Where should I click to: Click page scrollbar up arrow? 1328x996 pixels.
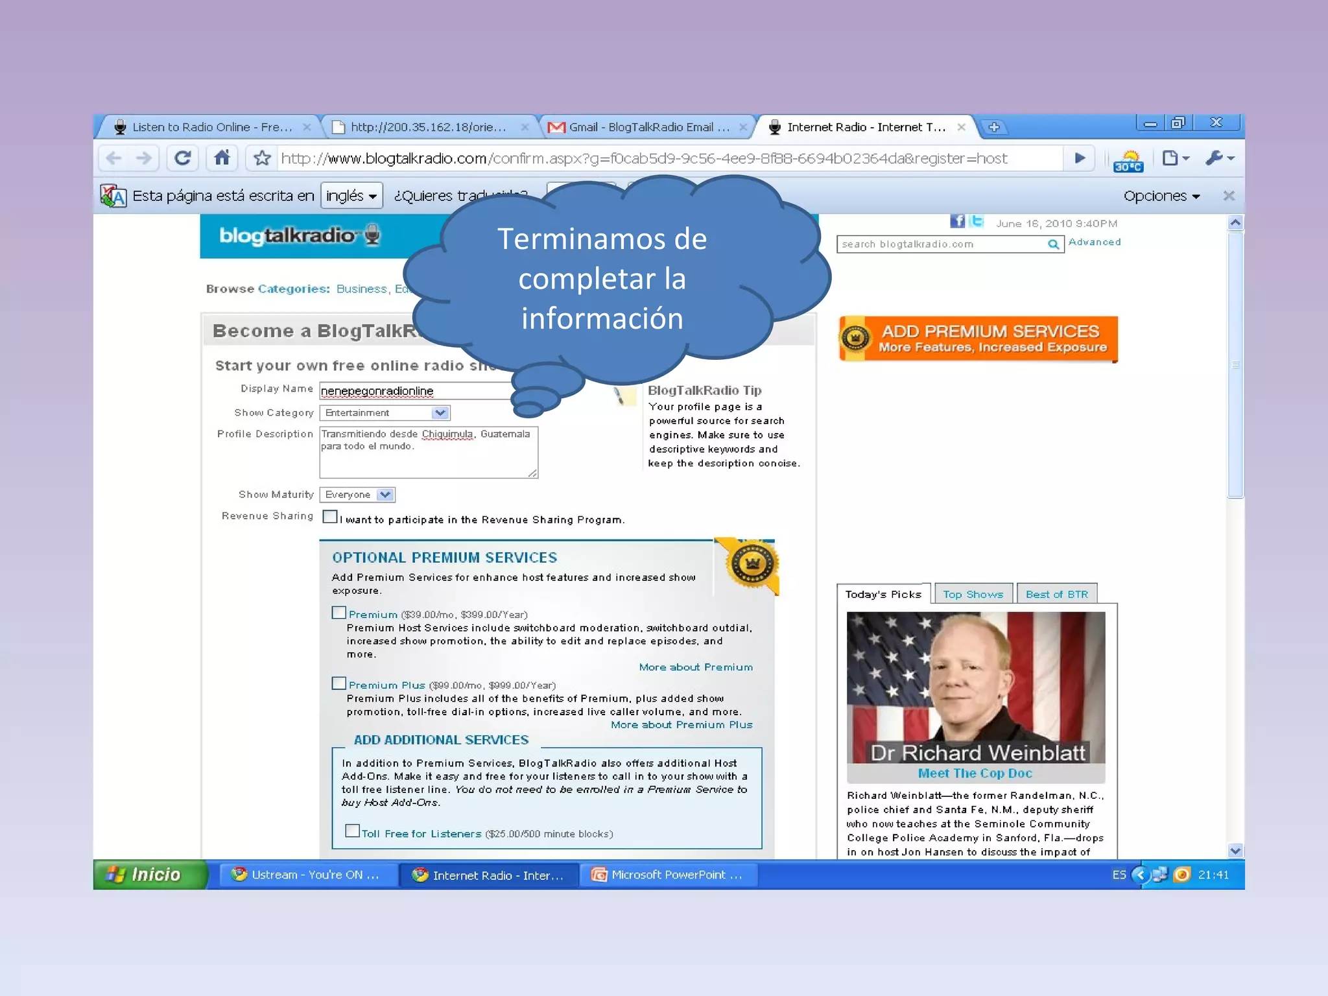[1235, 222]
